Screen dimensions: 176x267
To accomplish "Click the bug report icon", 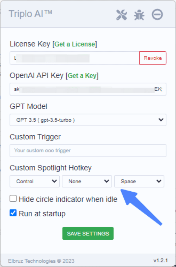I will (139, 15).
